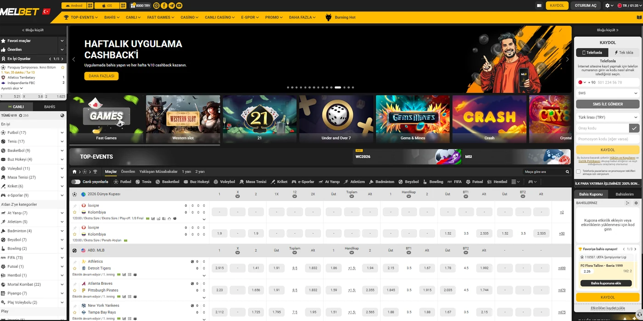Screen dimensions: 643x321
Task: Open the SMS delivery method dropdown
Action: [x=608, y=93]
